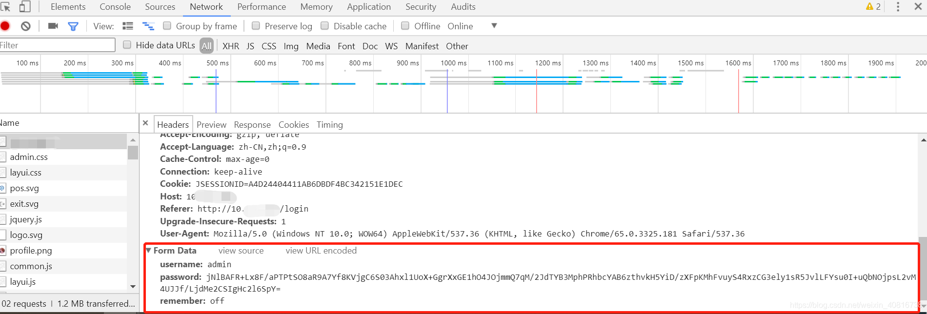The width and height of the screenshot is (927, 314).
Task: Show the Headers tab of the request
Action: (173, 124)
